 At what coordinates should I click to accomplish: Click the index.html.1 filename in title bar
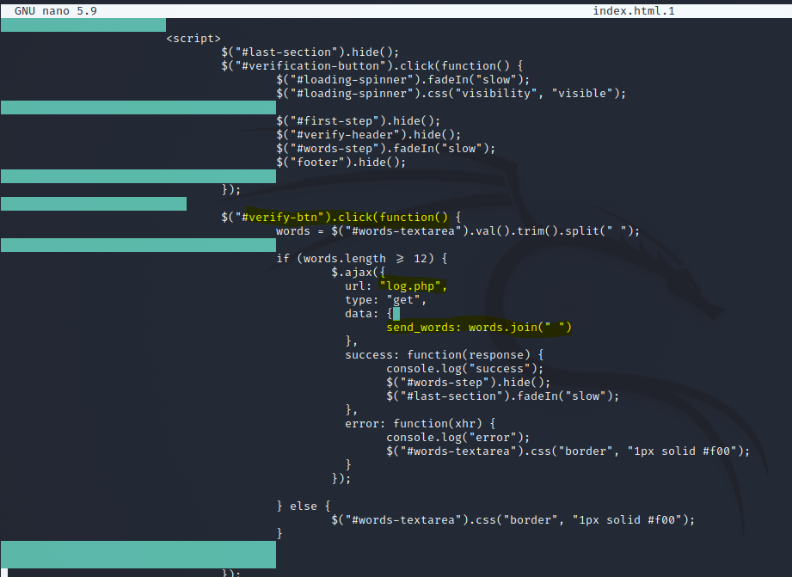(x=634, y=10)
